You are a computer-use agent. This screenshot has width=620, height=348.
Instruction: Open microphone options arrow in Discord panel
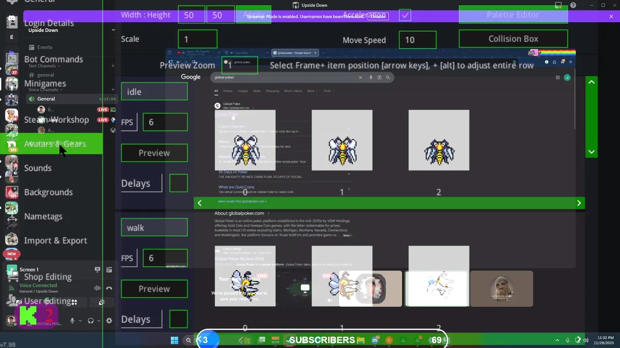tap(80, 320)
